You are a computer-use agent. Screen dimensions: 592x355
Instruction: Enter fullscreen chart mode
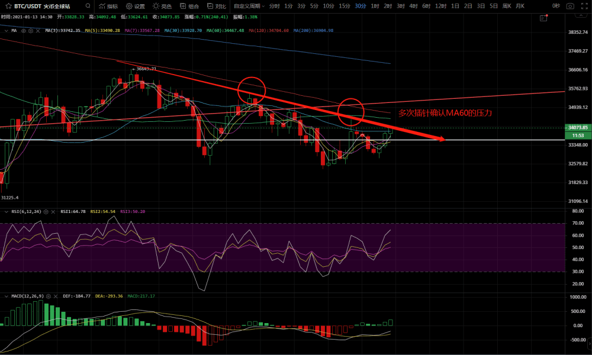click(x=584, y=6)
